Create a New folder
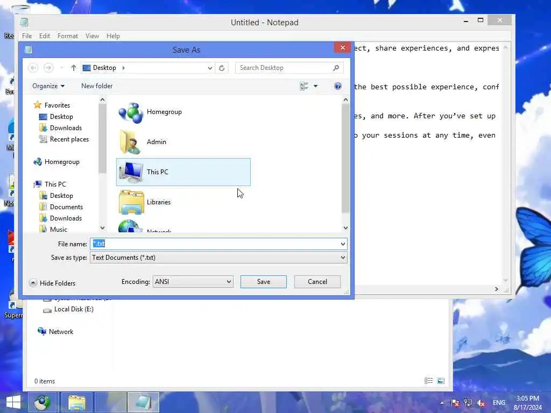551x413 pixels. point(97,86)
